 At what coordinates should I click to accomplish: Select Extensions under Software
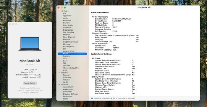point(68,96)
